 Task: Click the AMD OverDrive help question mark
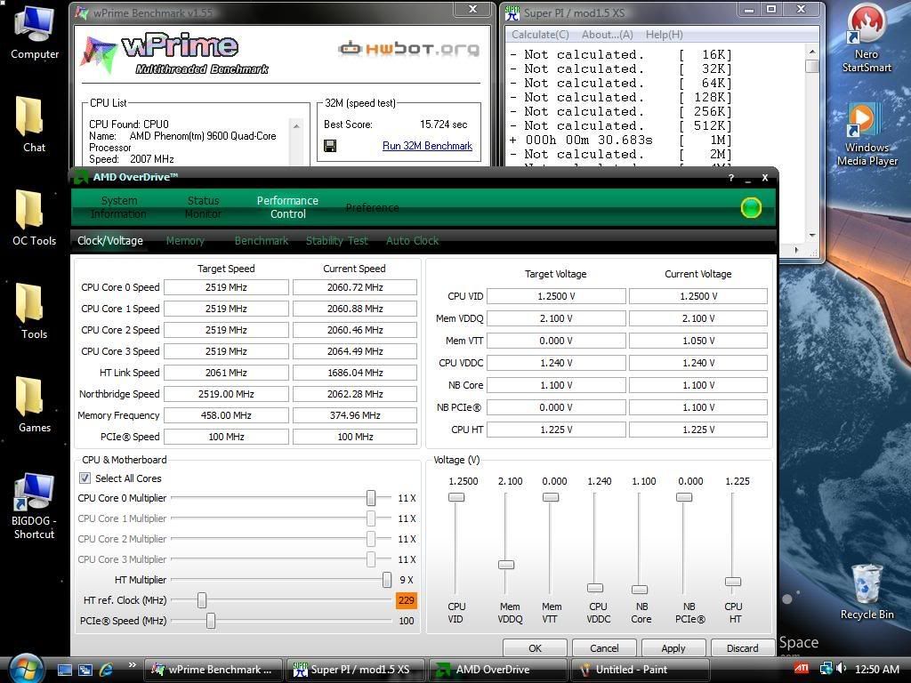pos(731,178)
